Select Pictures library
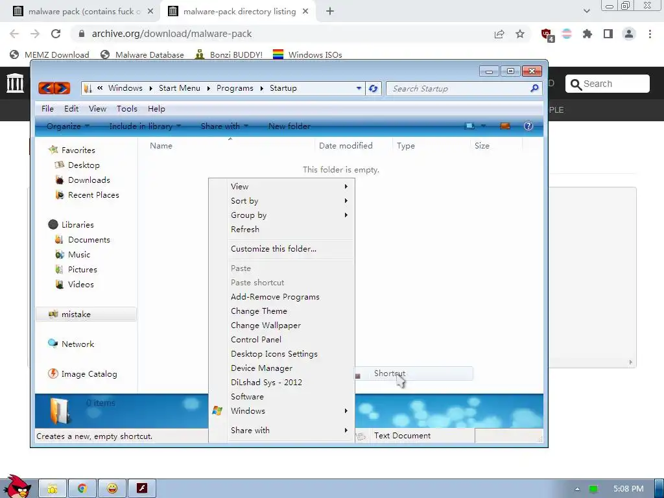Image resolution: width=664 pixels, height=498 pixels. pos(82,269)
